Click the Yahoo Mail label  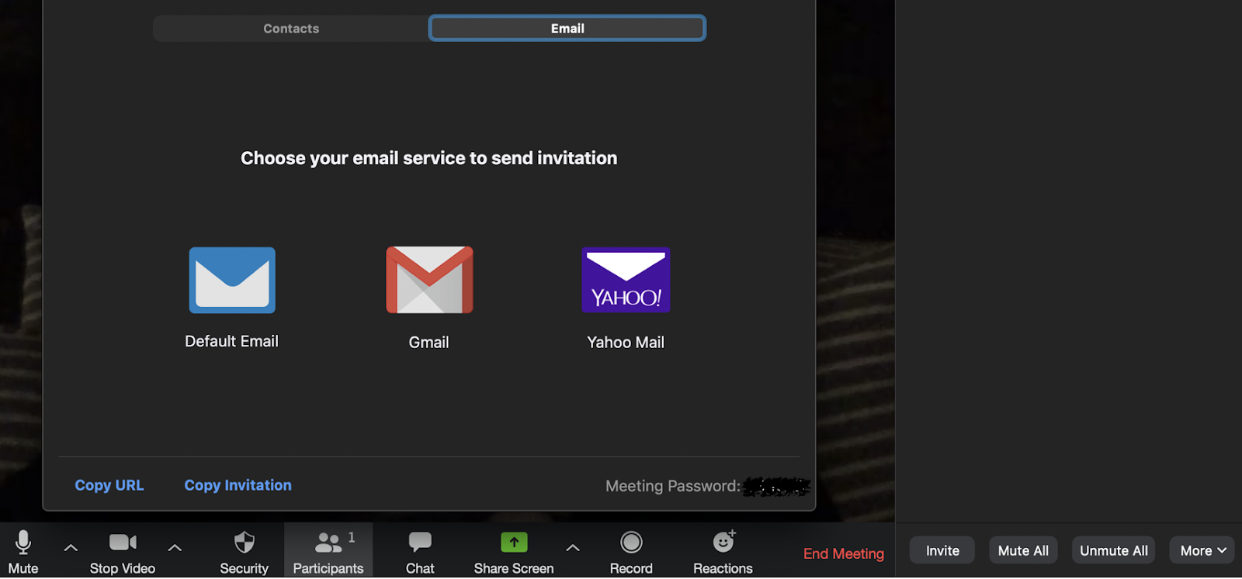626,343
